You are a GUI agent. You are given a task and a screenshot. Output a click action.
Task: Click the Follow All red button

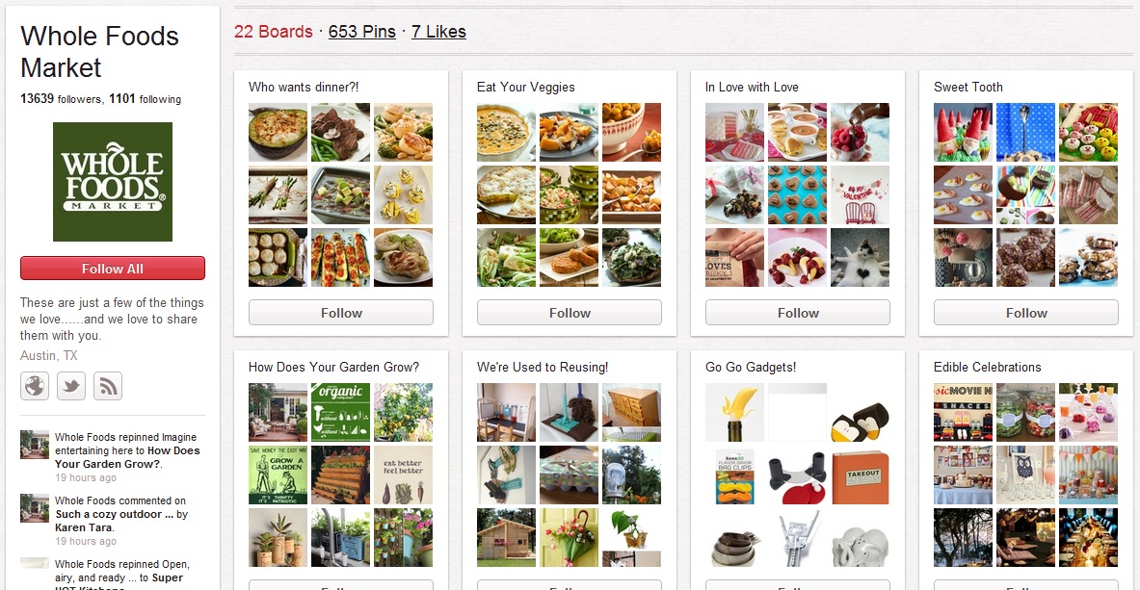pyautogui.click(x=113, y=269)
